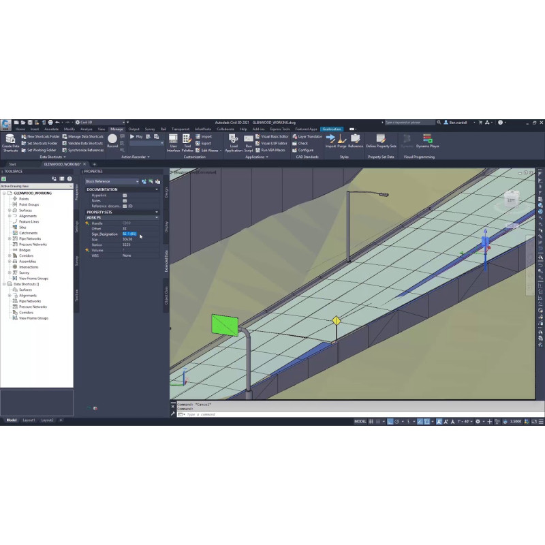Open the Extended Data palette tab
The width and height of the screenshot is (545, 545).
(167, 262)
